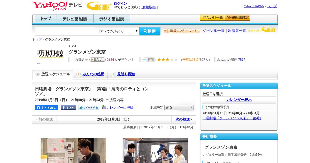Click the 検索 search button

coord(150,31)
